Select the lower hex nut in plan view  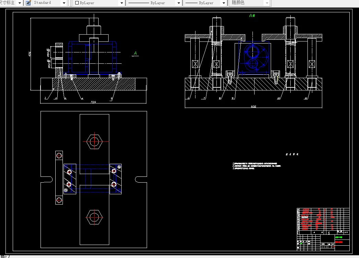pos(94,217)
